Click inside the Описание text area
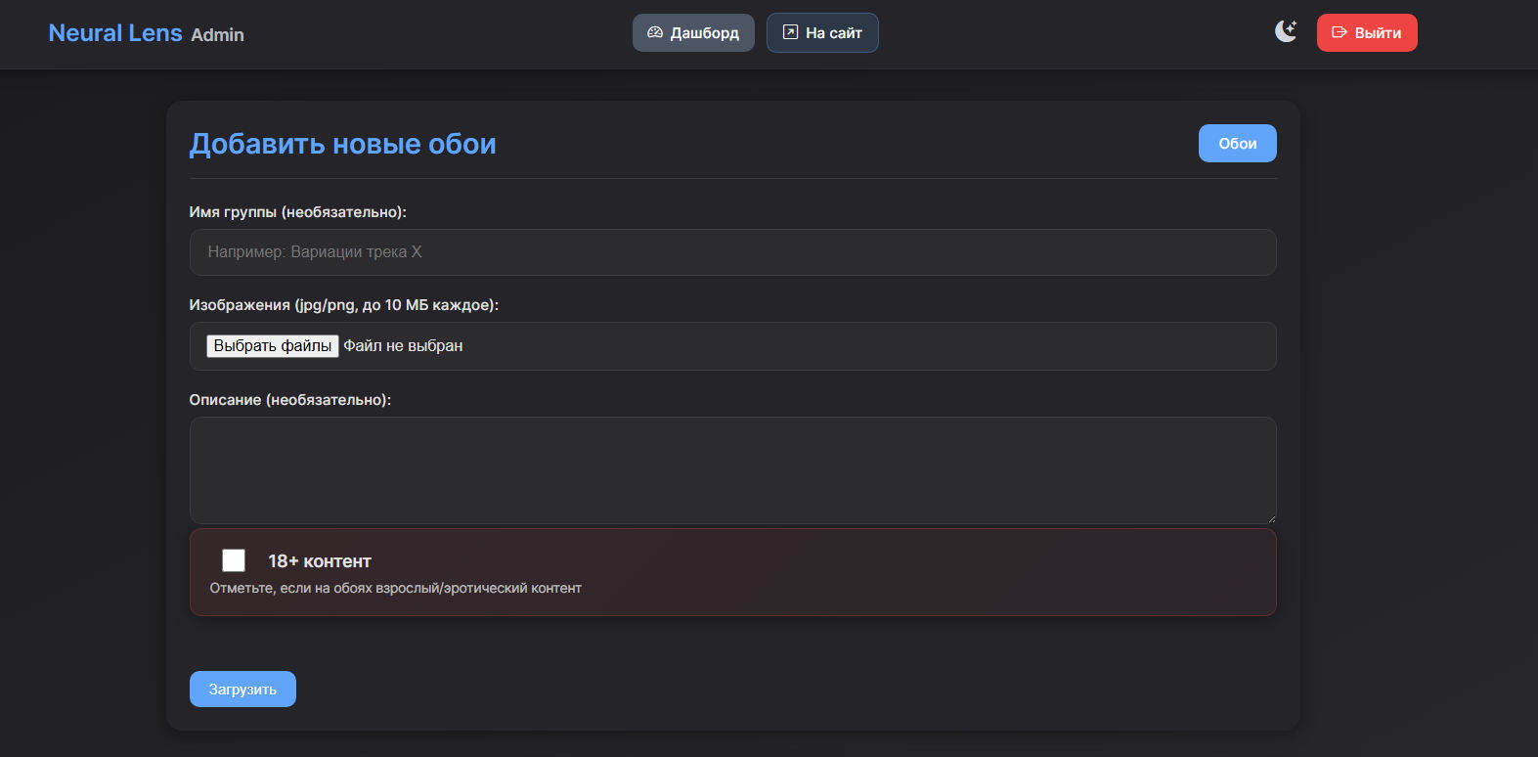Image resolution: width=1538 pixels, height=757 pixels. [x=732, y=470]
